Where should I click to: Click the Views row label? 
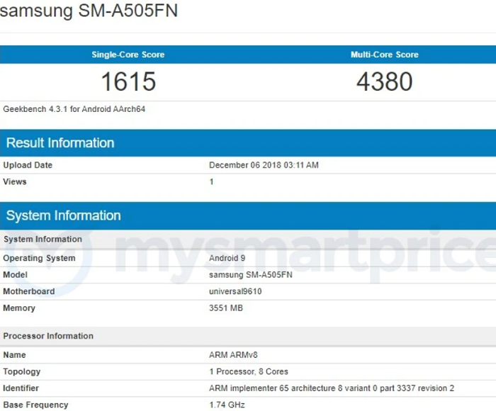point(15,181)
